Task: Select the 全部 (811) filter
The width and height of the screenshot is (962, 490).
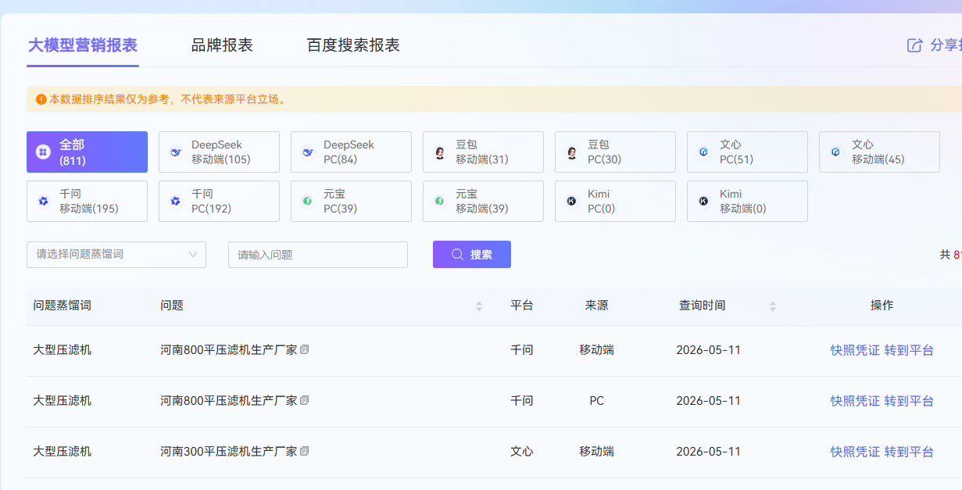Action: (87, 152)
